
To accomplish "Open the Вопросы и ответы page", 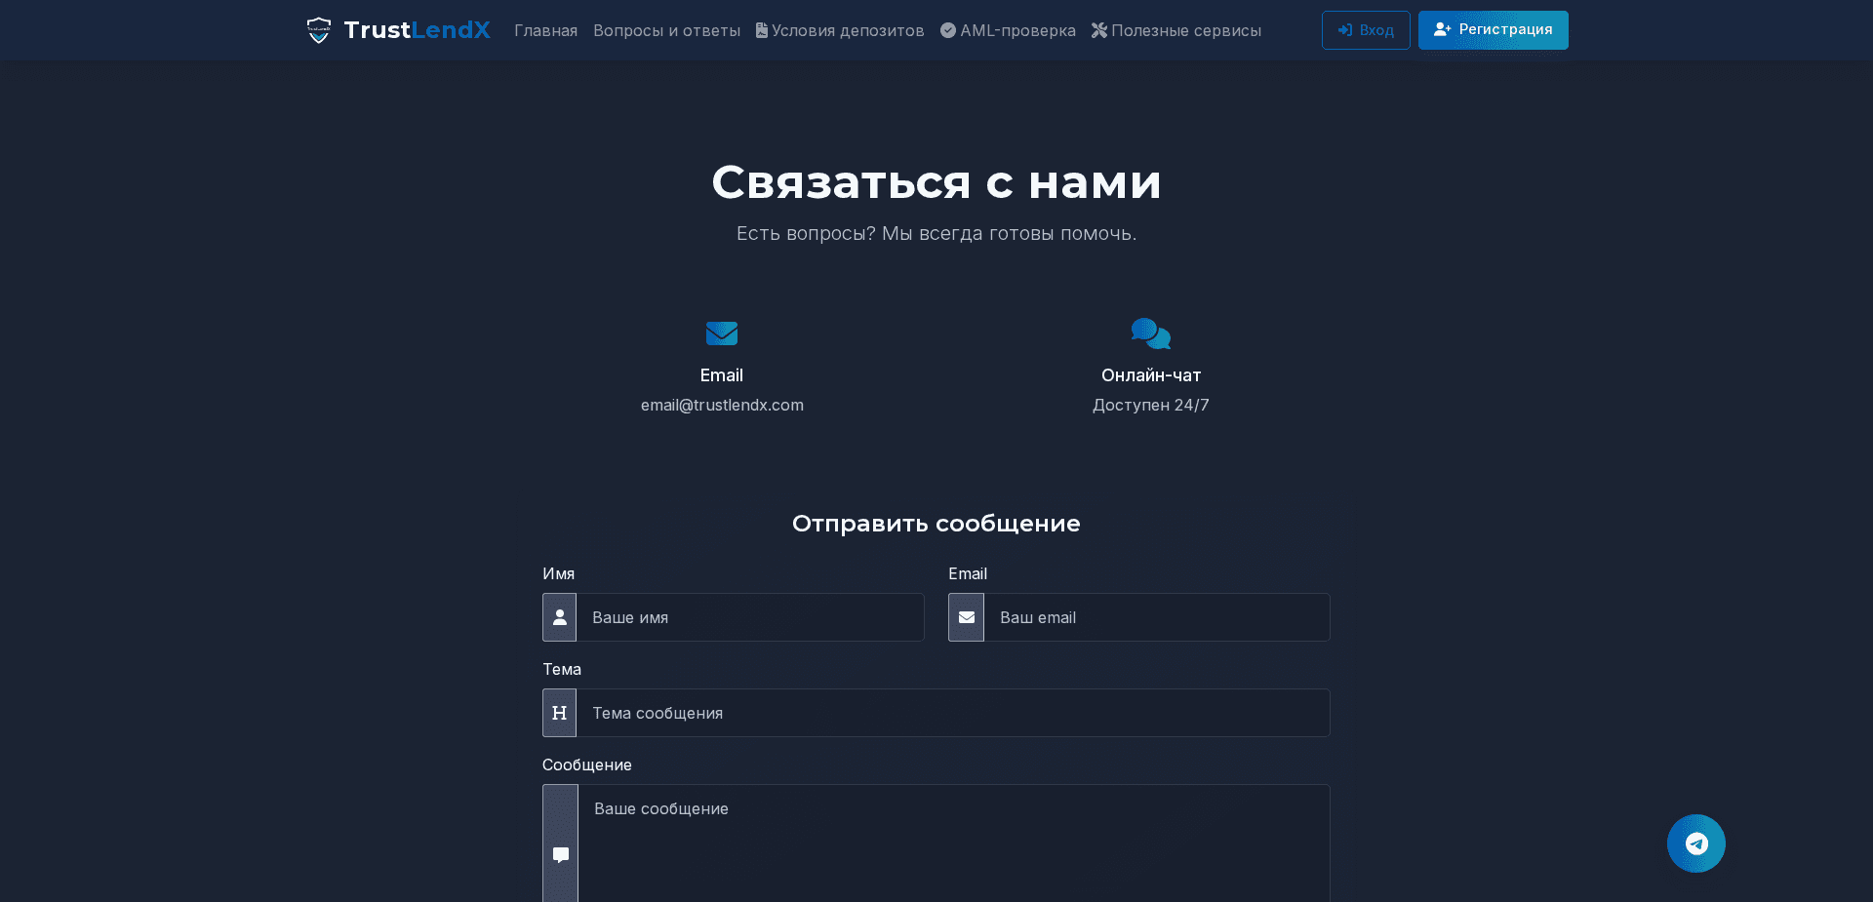I will [x=666, y=30].
